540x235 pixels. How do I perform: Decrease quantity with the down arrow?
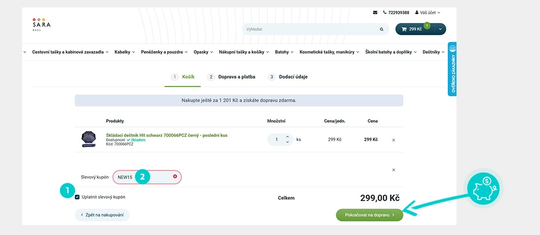click(288, 142)
